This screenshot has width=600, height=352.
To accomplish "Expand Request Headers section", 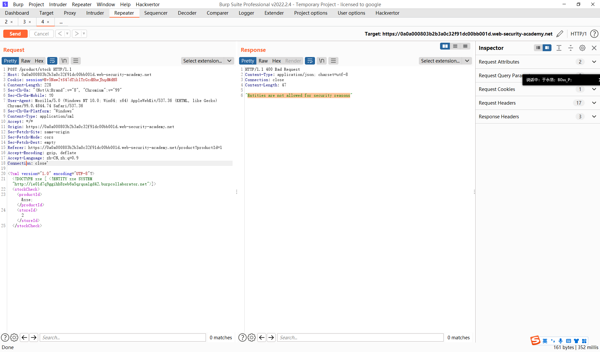I will (594, 103).
